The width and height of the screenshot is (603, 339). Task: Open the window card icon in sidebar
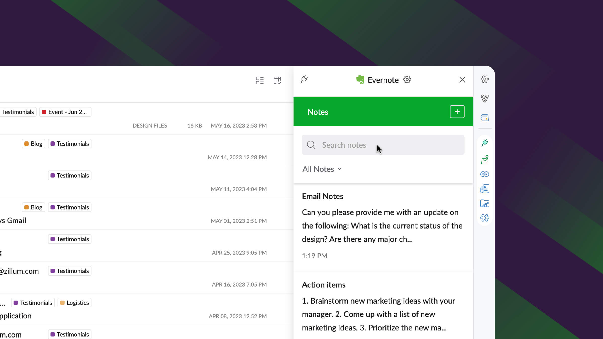485,118
